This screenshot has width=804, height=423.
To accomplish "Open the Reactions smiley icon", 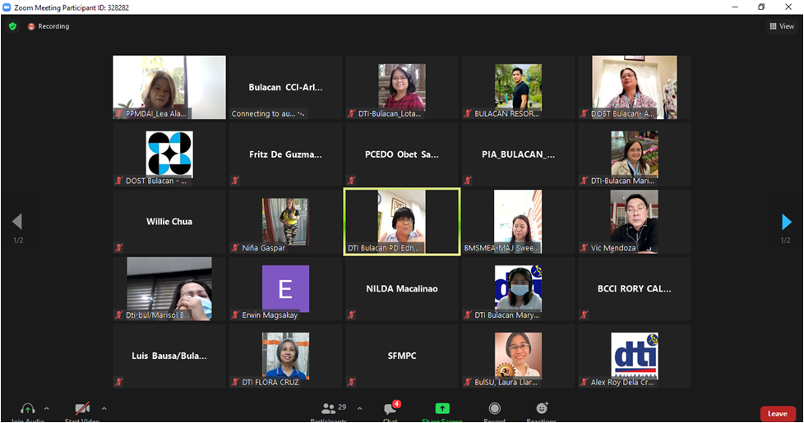I will click(x=542, y=407).
